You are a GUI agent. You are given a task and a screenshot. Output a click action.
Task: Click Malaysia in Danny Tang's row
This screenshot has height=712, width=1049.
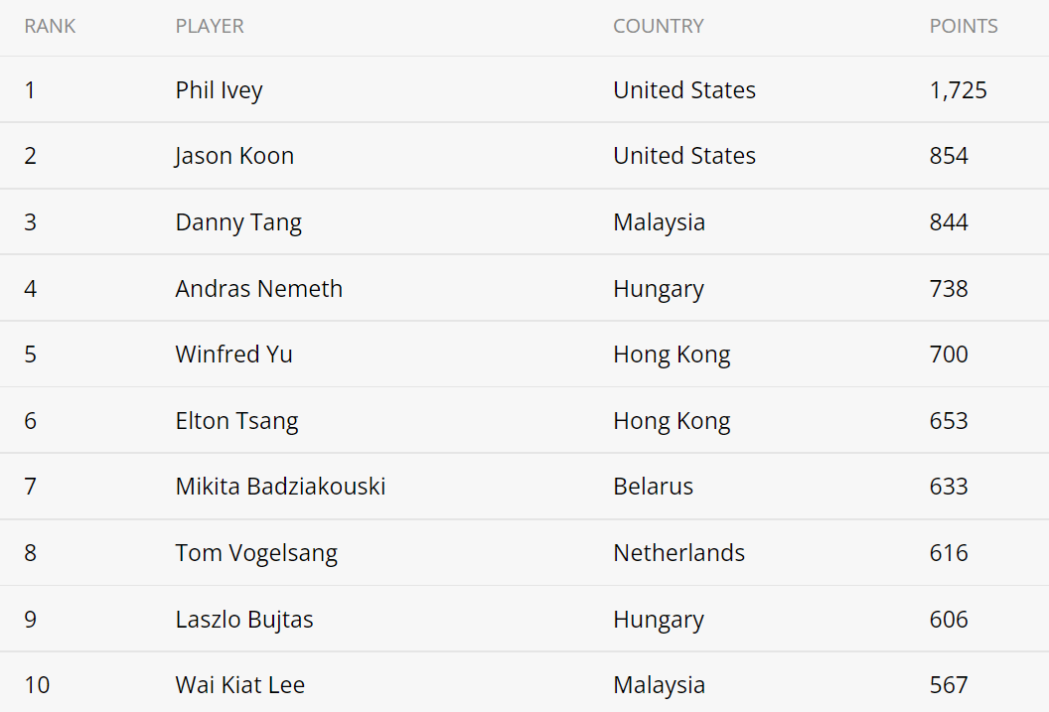coord(659,222)
